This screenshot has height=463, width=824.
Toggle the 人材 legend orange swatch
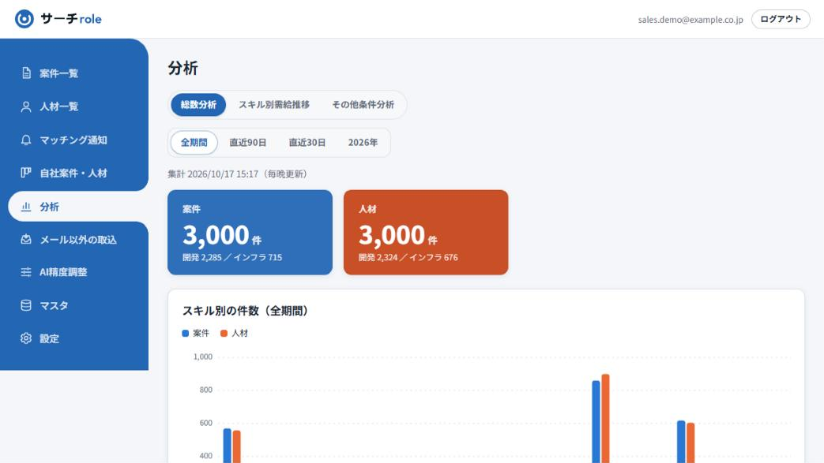[x=224, y=334]
